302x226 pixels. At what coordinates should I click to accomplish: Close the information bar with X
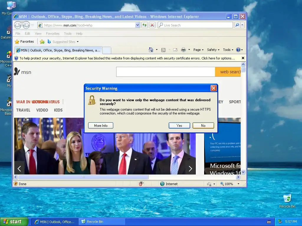click(x=243, y=58)
